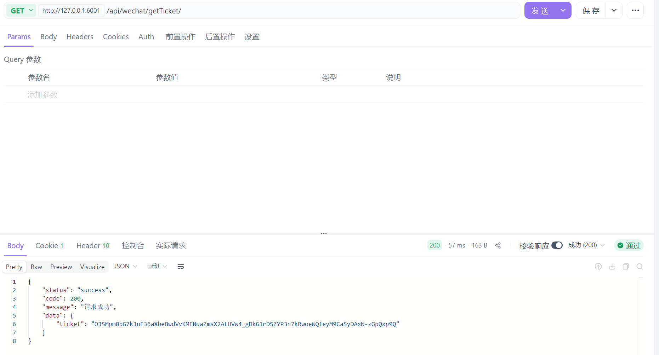The width and height of the screenshot is (659, 355).
Task: Open the GET method dropdown
Action: (x=20, y=10)
